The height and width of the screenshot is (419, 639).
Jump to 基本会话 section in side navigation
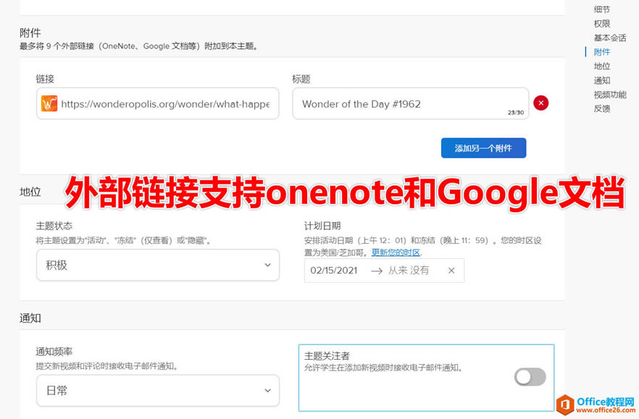[610, 38]
